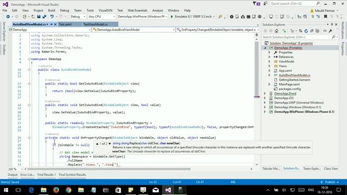The width and height of the screenshot is (347, 195).
Task: Click the Save All toolbar icon
Action: (x=44, y=17)
